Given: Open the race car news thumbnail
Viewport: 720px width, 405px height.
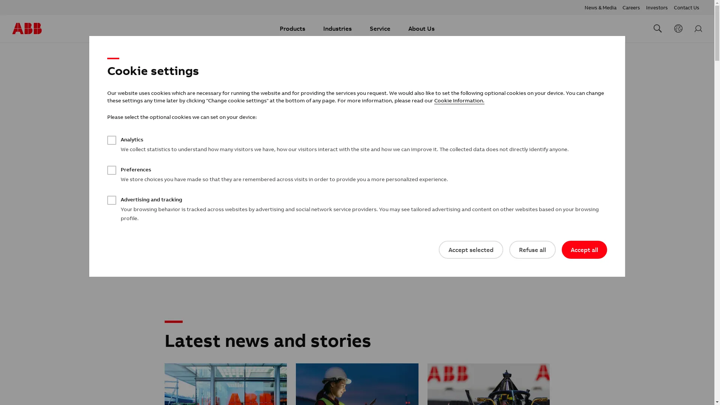Looking at the screenshot, I should coord(488,384).
